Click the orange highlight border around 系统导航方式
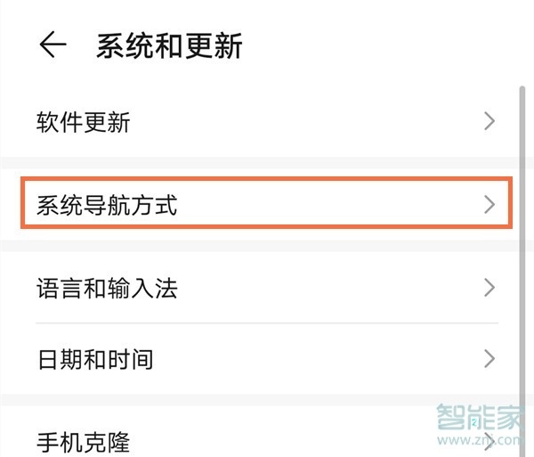 coord(267,178)
